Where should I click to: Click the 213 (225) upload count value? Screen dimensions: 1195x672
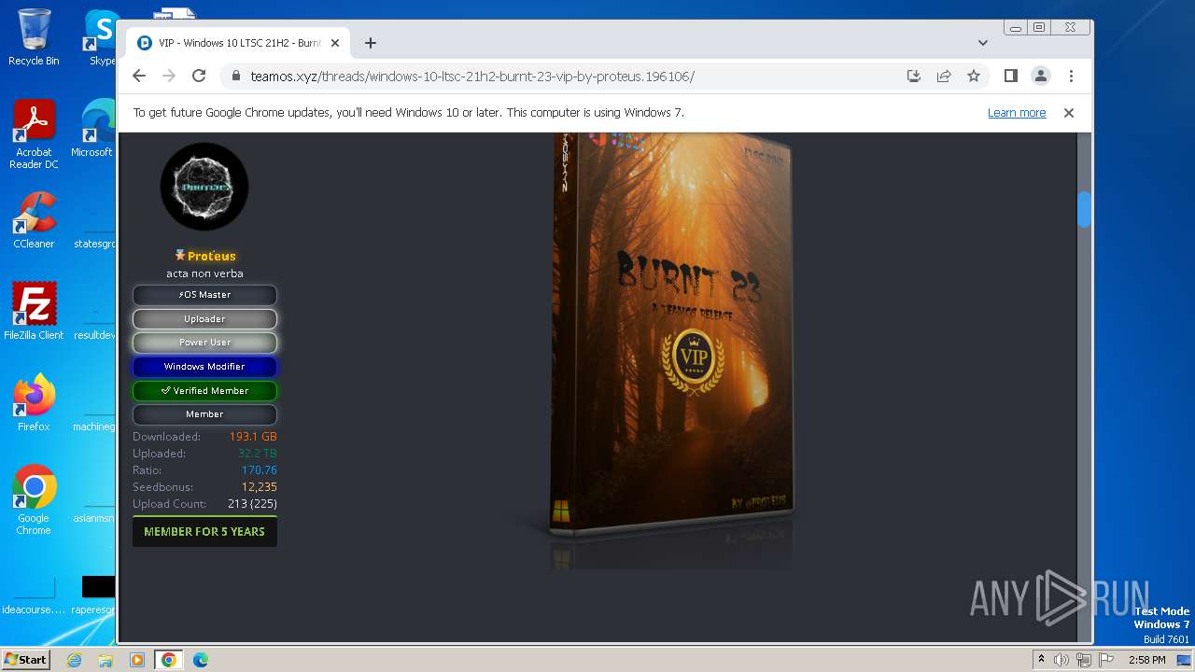coord(252,504)
